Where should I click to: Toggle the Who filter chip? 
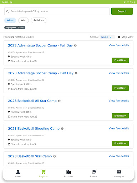(x=24, y=20)
